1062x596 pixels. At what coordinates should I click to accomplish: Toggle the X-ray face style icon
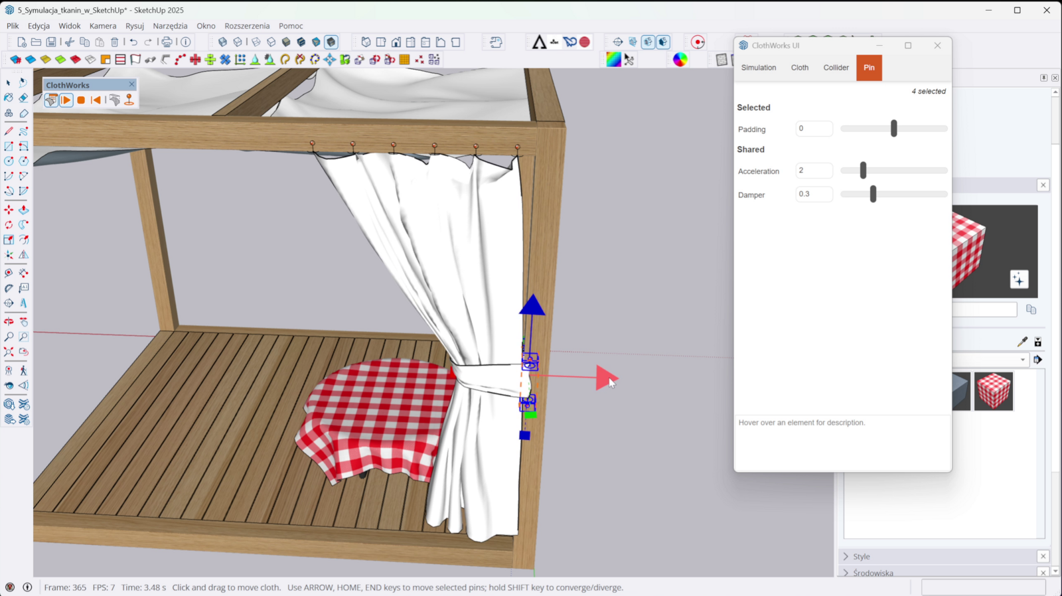[x=223, y=42]
